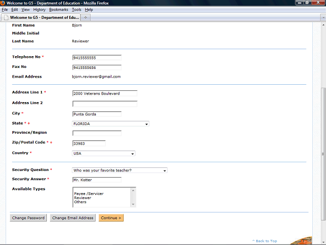This screenshot has width=326, height=245.
Task: Click the City input field
Action: 97,114
